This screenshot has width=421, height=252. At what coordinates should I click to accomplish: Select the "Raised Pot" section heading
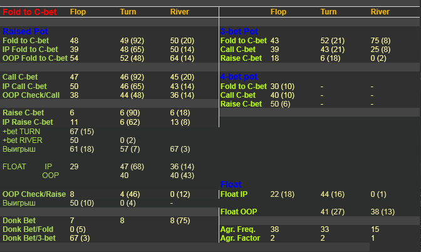click(x=25, y=31)
